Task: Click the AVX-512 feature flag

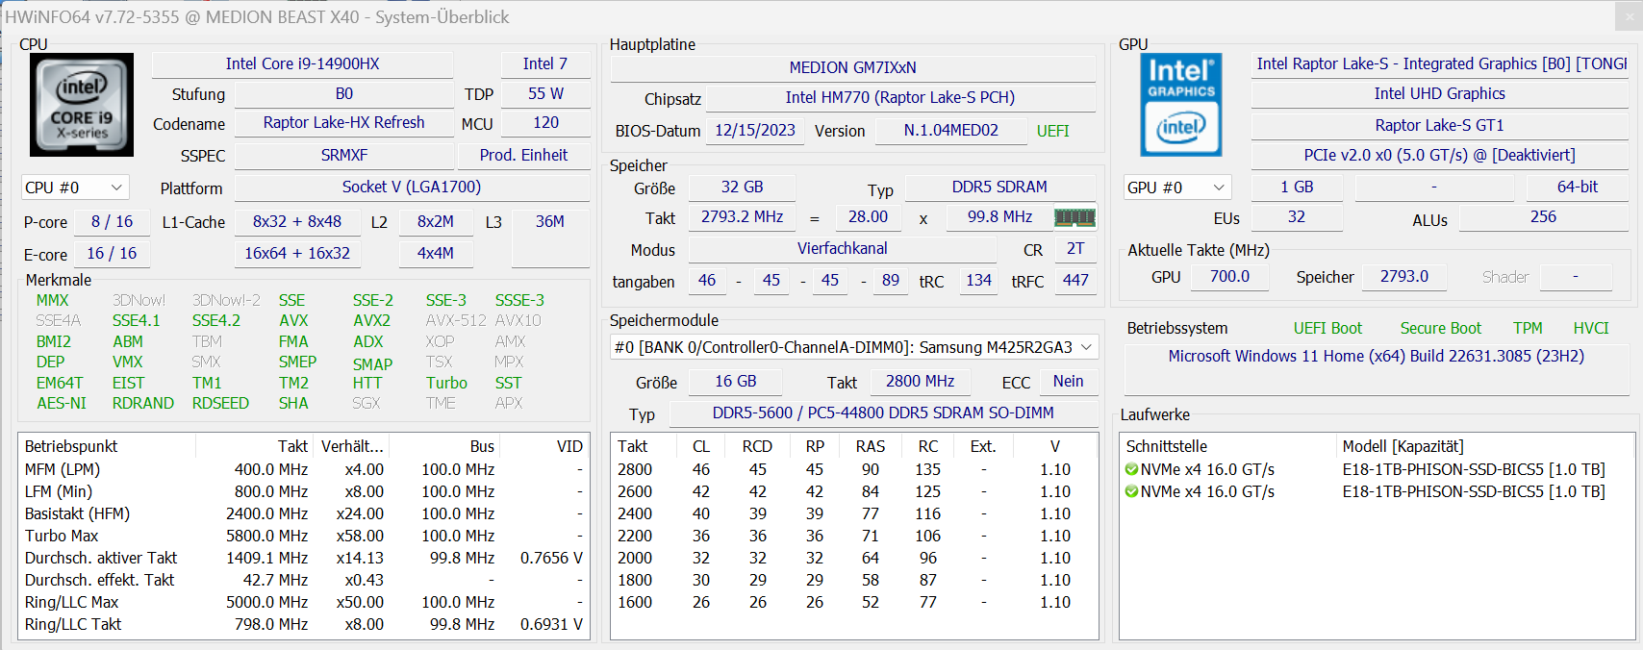Action: point(456,320)
